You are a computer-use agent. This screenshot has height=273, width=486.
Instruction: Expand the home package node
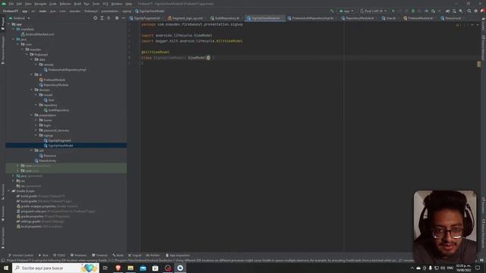point(36,120)
